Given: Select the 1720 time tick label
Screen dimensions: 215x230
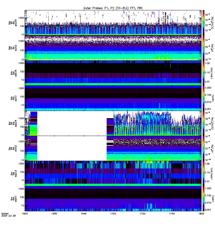Looking at the screenshot, I should pos(142,214).
